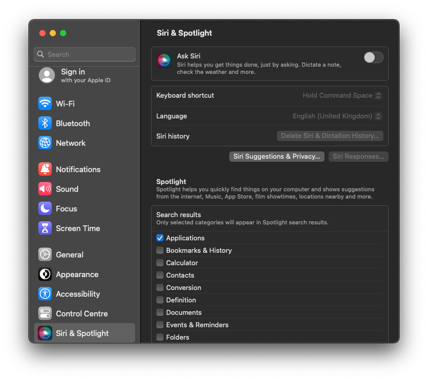Viewport: 428px width, 381px height.
Task: Click the Bluetooth icon in sidebar
Action: pos(45,123)
